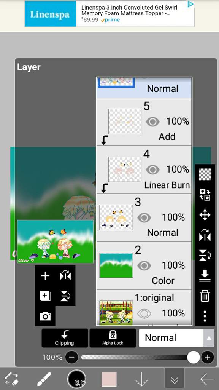Enable Clipping for the current layer

(65, 338)
